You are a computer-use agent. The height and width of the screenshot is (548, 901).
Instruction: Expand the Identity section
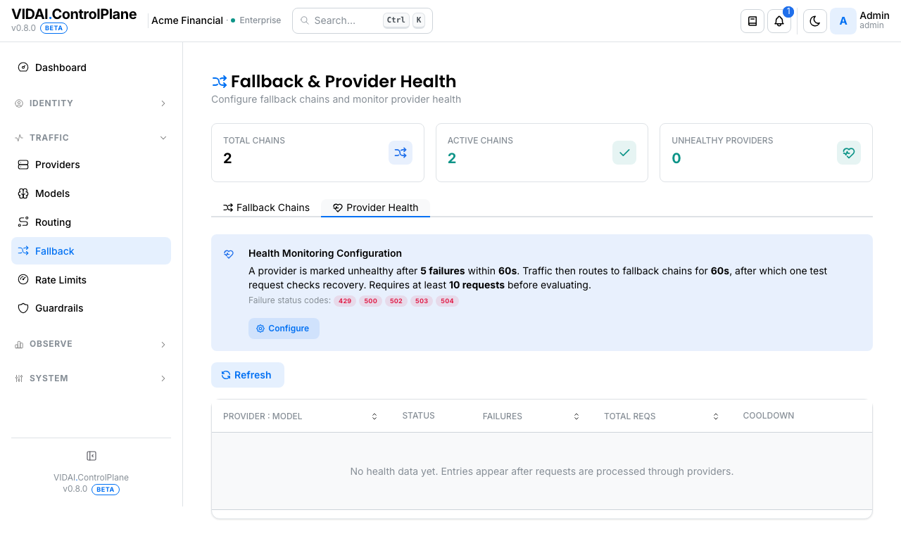click(91, 103)
